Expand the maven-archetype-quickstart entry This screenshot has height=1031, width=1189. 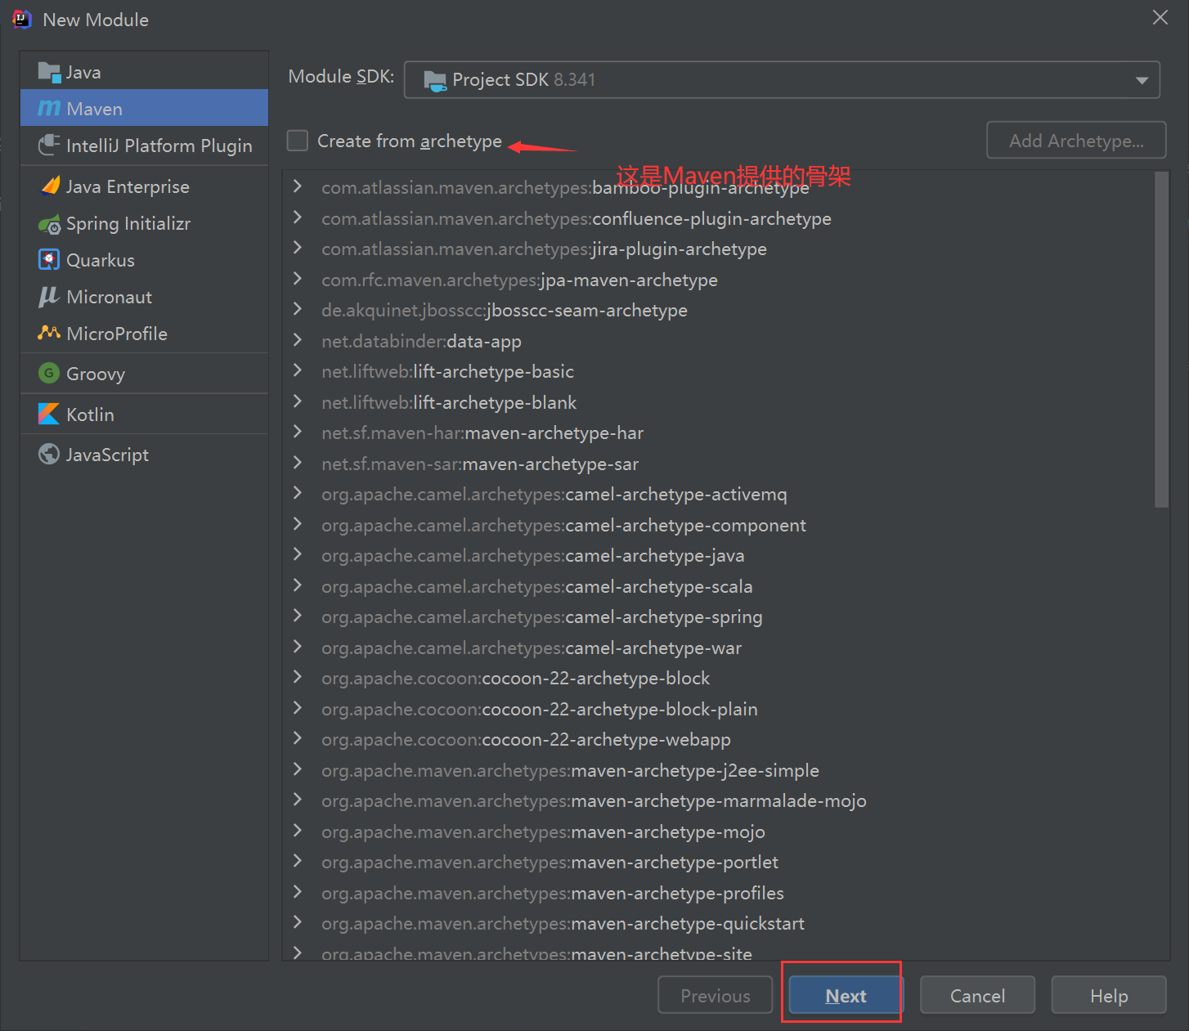[298, 922]
